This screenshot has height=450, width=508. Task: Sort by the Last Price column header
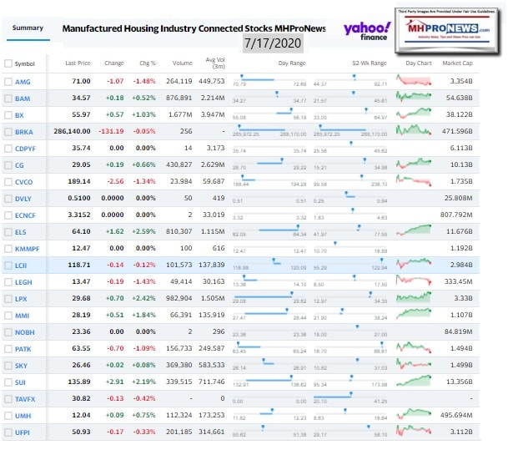click(78, 63)
